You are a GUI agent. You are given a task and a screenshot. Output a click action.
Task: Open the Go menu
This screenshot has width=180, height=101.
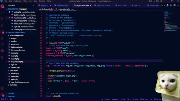(x=30, y=1)
